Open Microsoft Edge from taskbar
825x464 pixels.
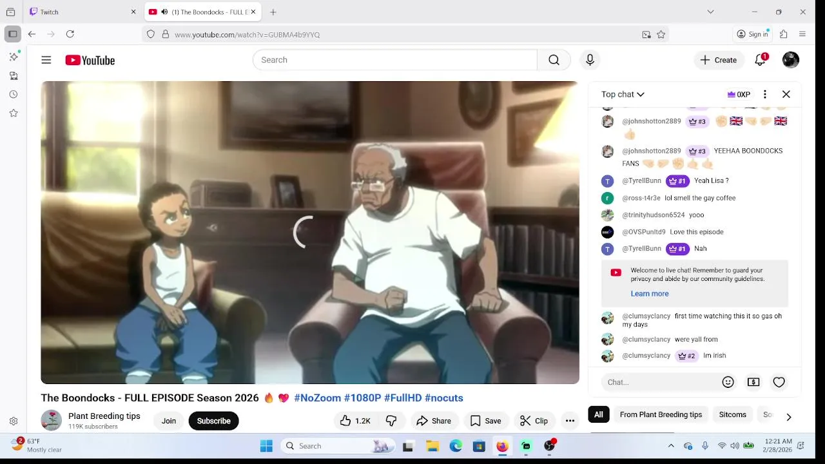456,446
